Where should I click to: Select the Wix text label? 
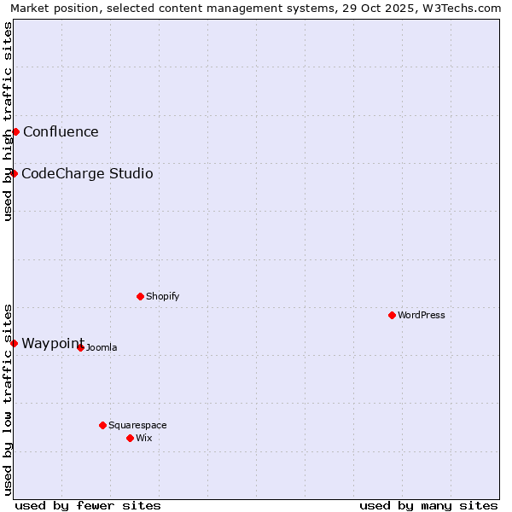(x=144, y=438)
